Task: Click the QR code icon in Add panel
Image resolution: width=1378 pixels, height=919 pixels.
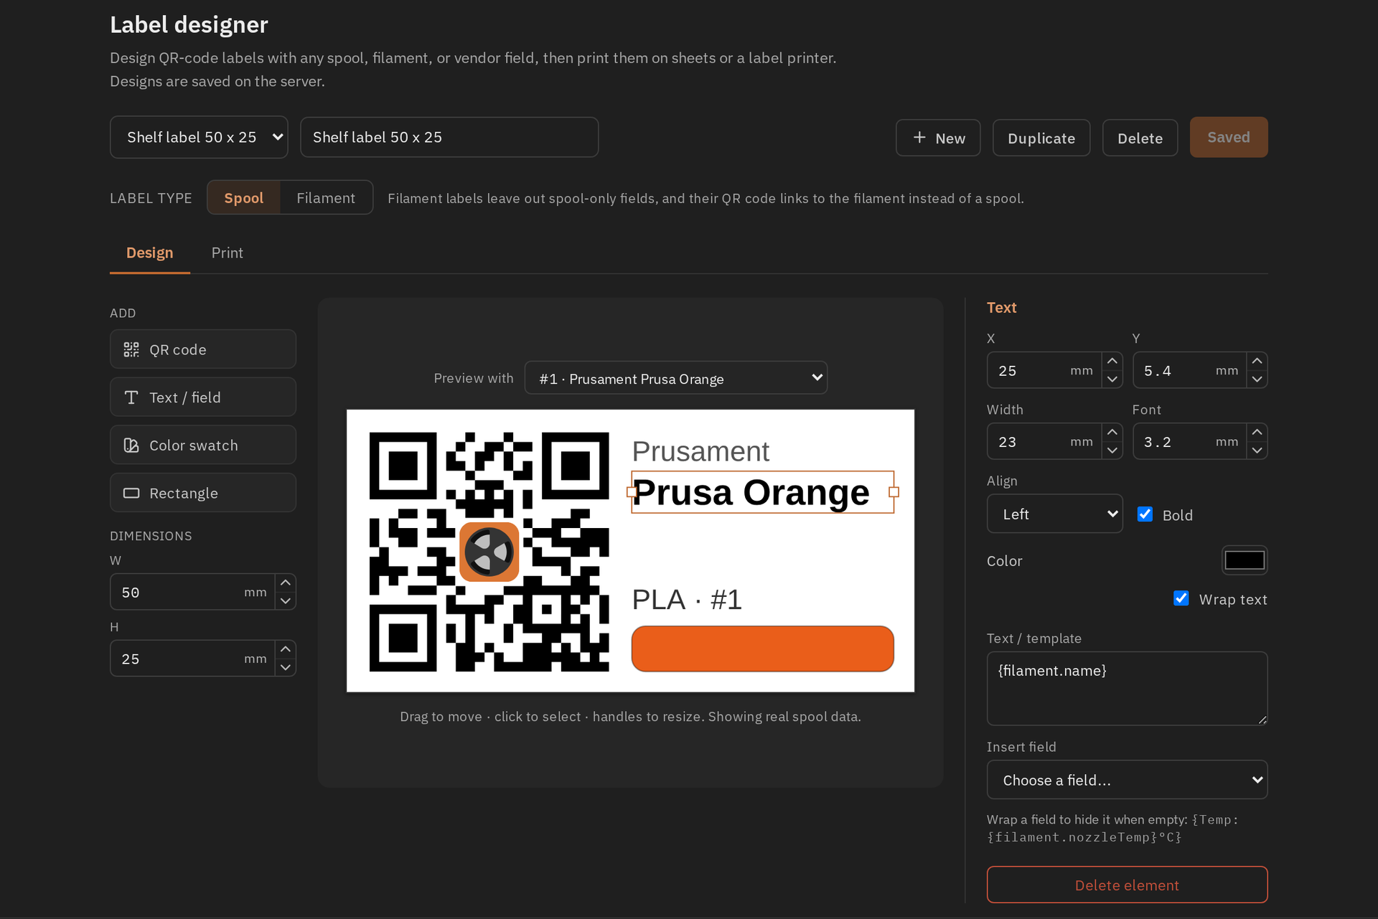Action: 131,349
